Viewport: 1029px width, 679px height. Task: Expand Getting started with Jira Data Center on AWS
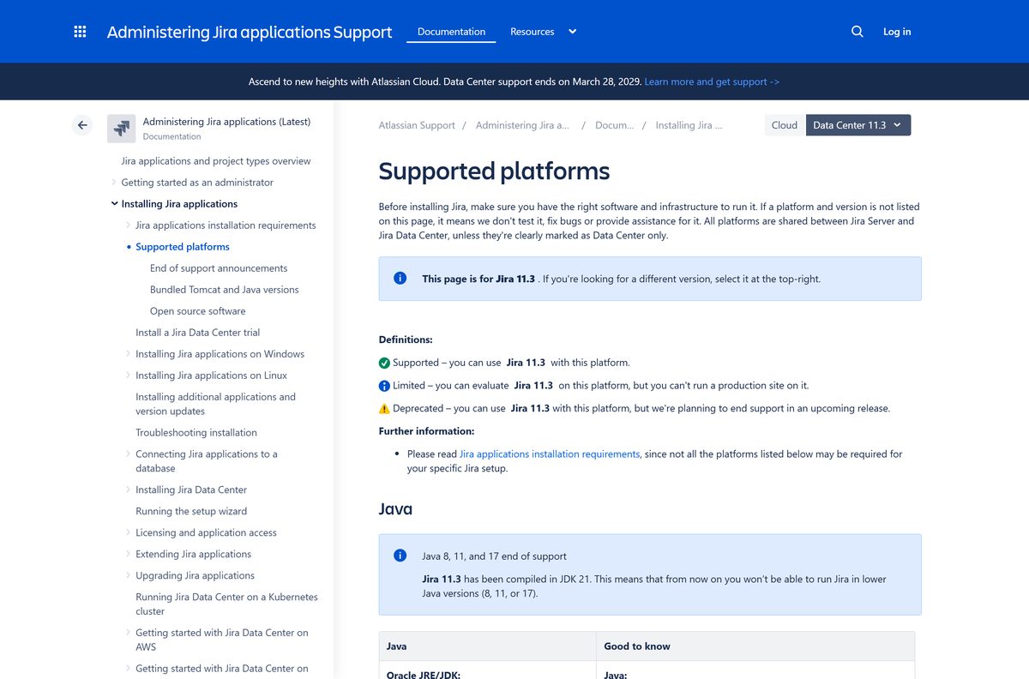click(129, 633)
